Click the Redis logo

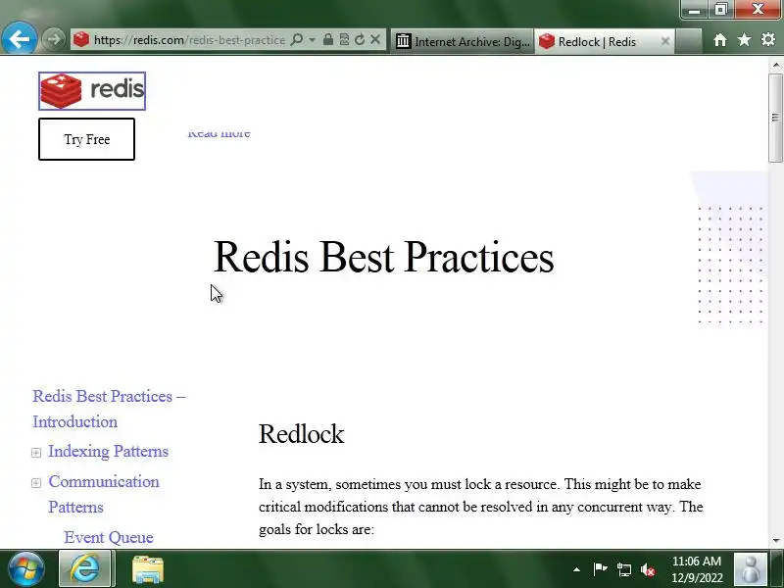92,91
